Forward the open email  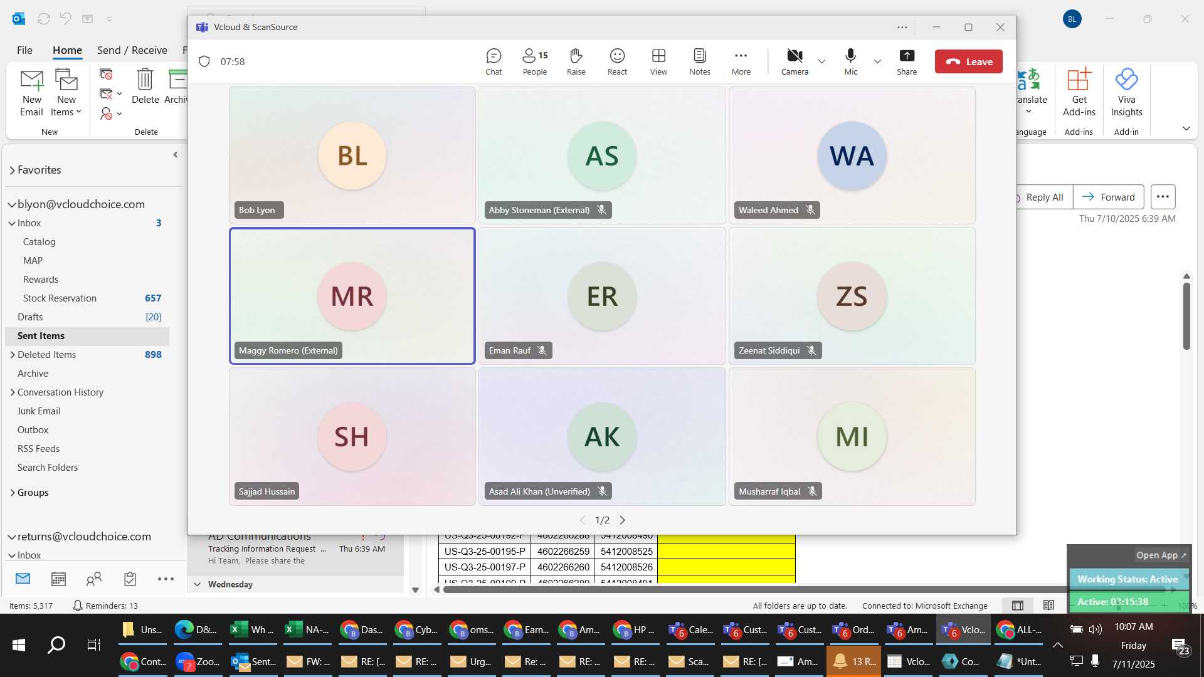coord(1108,197)
